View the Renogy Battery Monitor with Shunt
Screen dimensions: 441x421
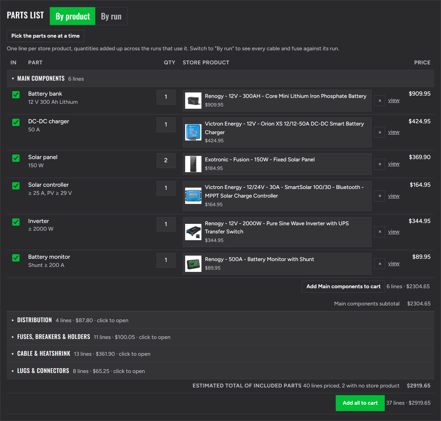394,263
